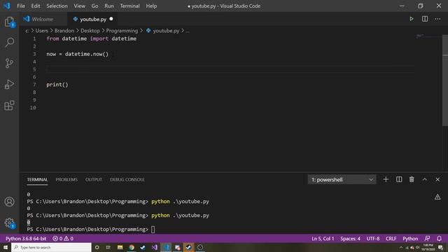Open the Terminal menu
Screen dimensions: 448x252
[129, 6]
